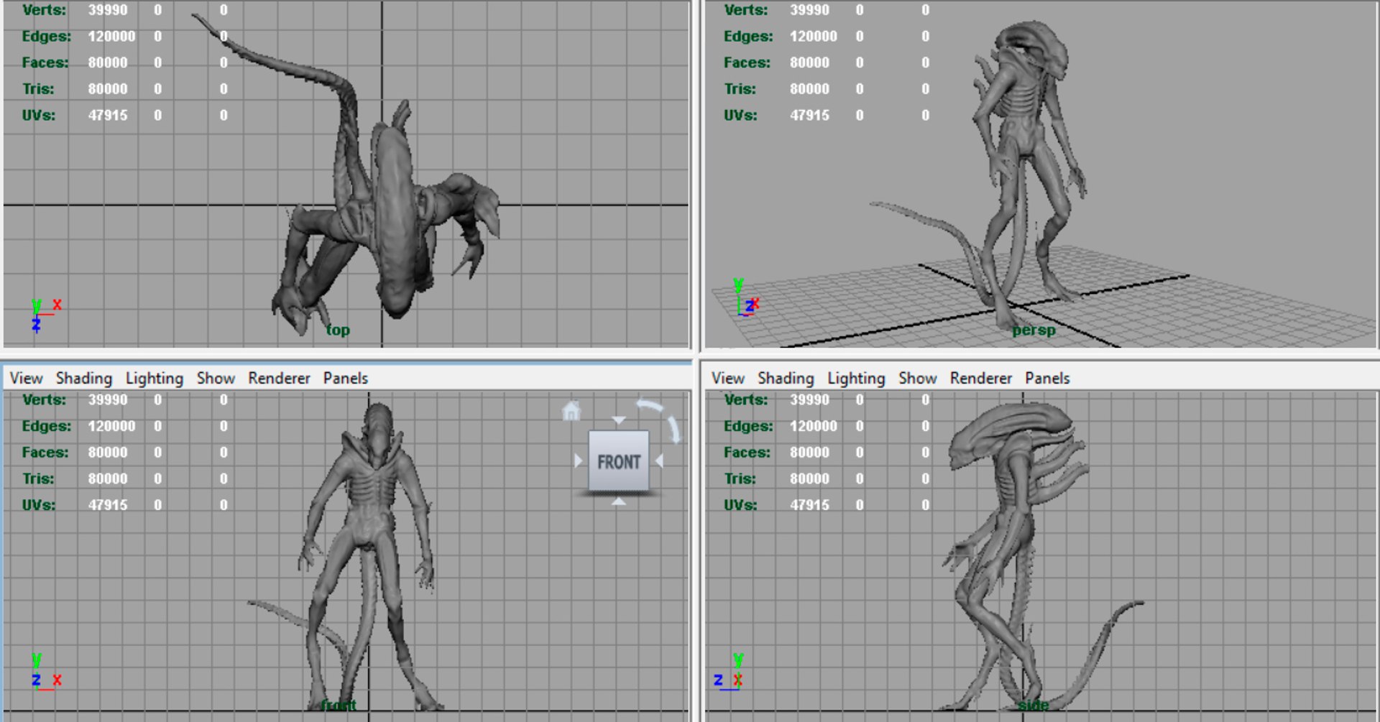
Task: Click the ViewCube arrow right of FRONT face
Action: coord(659,460)
